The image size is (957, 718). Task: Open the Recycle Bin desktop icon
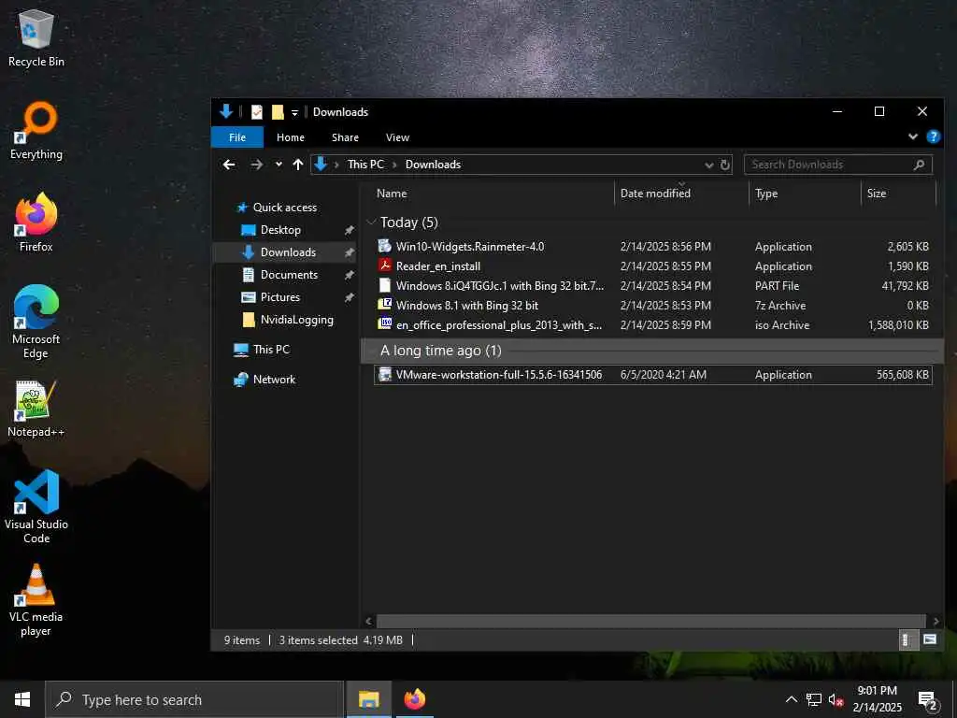point(36,37)
